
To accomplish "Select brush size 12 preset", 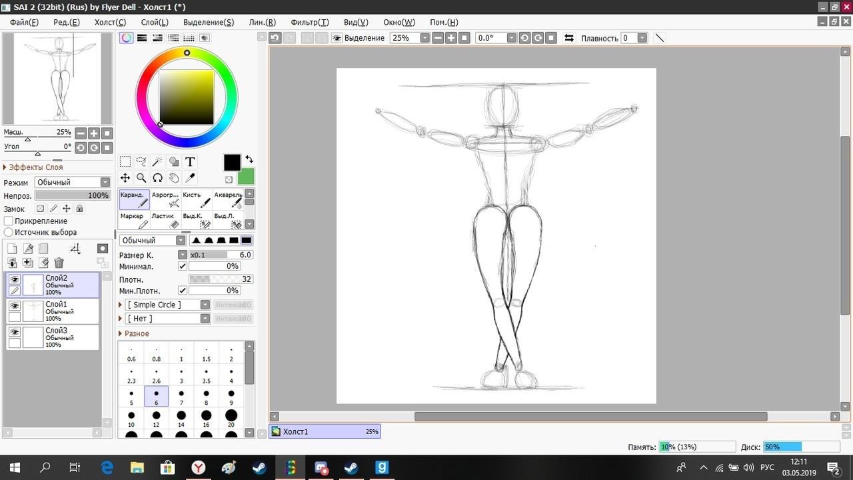I will point(156,419).
